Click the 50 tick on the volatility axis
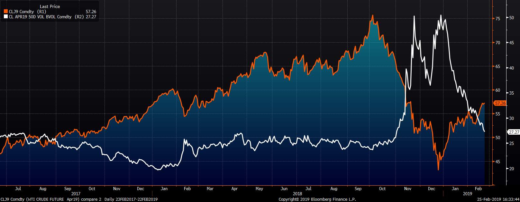Viewport: 520px width, 202px height. tap(511, 18)
